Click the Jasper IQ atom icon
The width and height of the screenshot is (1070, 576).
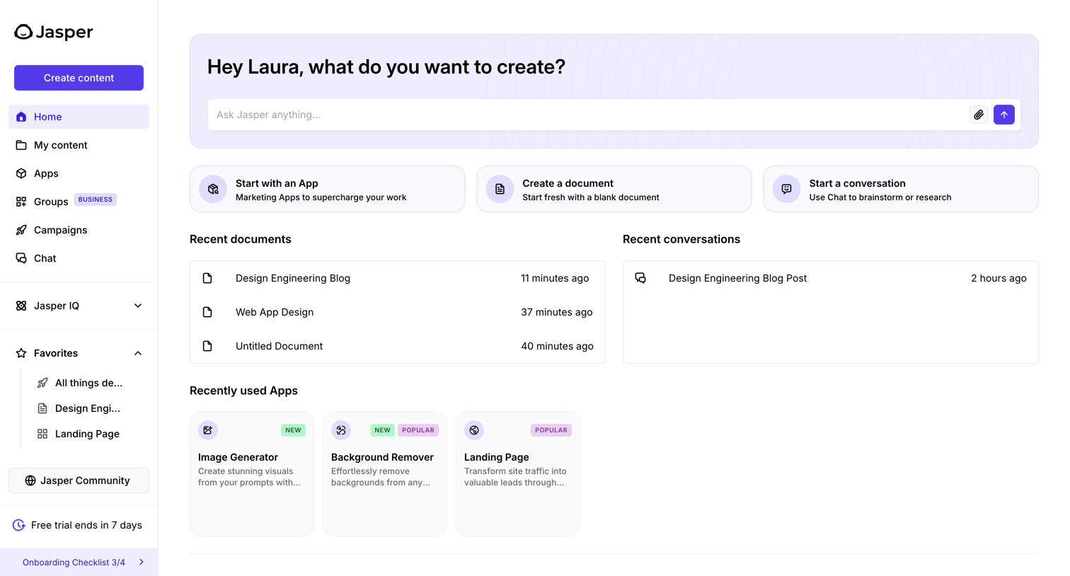click(x=21, y=306)
